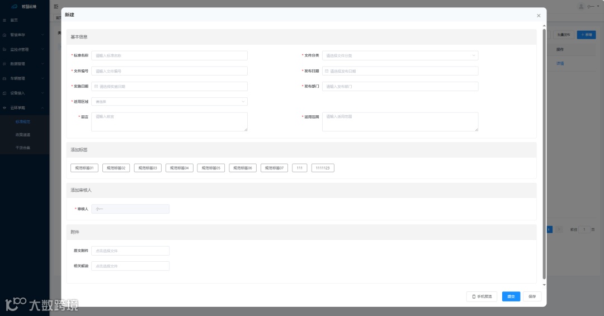Expand the 车辆管理 menu chevron
The image size is (604, 316).
[x=43, y=78]
